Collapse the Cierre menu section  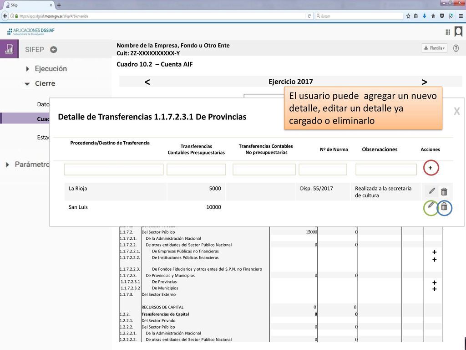(45, 83)
